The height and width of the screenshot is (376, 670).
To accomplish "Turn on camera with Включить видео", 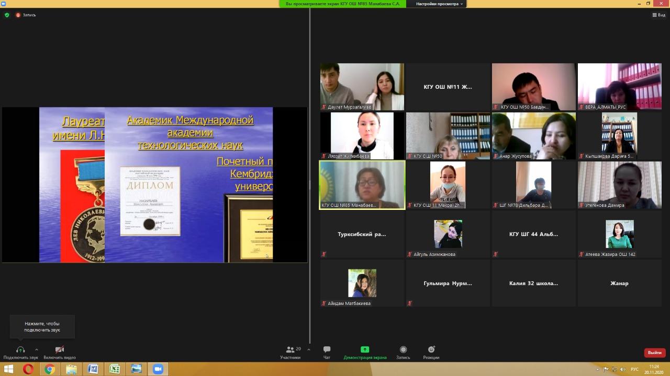I will coord(60,350).
